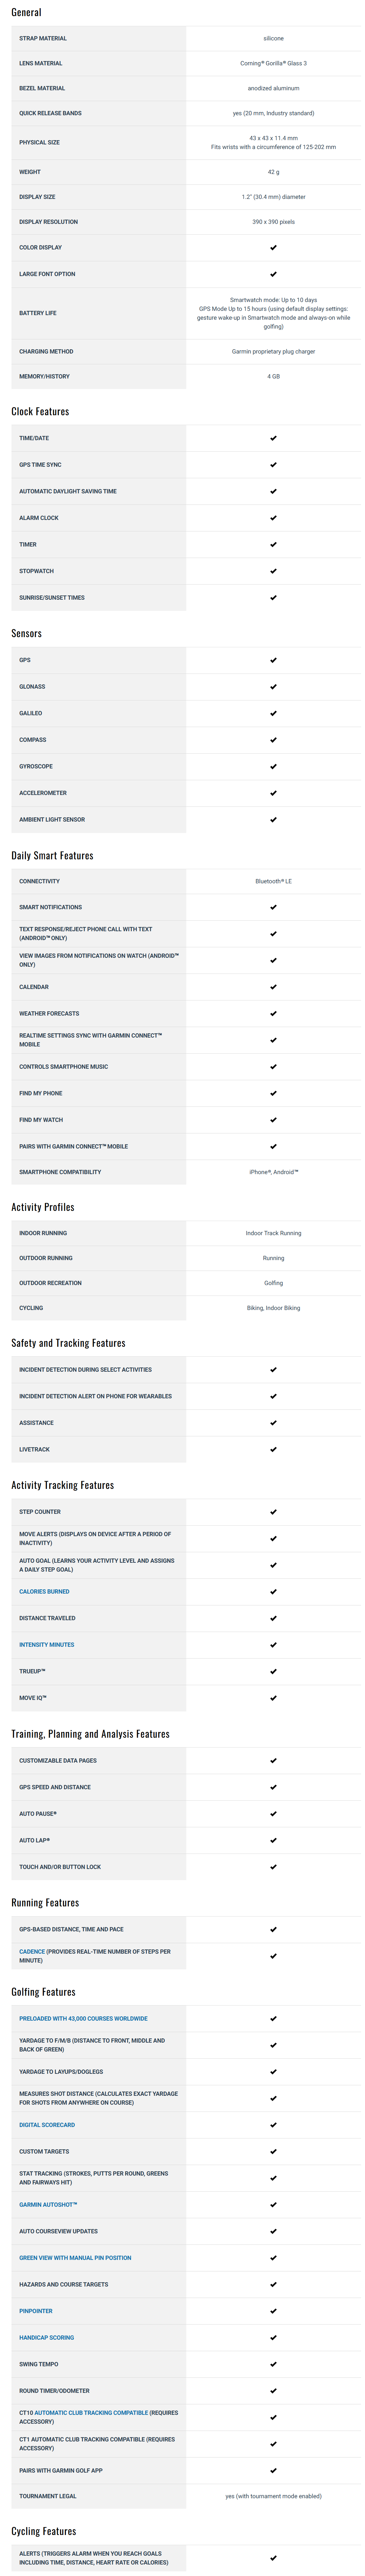
Task: Click the checkmark beside Step Counter
Action: (x=273, y=1512)
